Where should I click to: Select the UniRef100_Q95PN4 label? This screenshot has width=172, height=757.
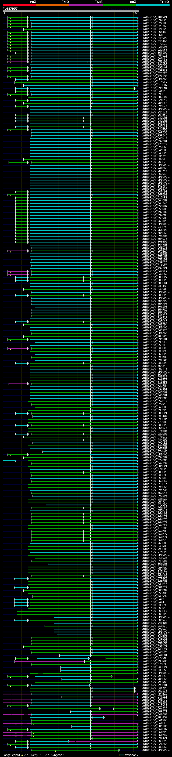click(154, 88)
